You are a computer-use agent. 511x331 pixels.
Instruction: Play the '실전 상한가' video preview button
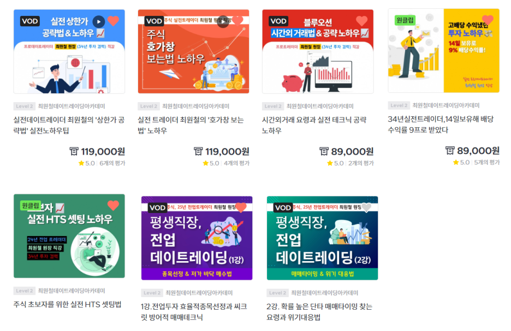point(99,21)
